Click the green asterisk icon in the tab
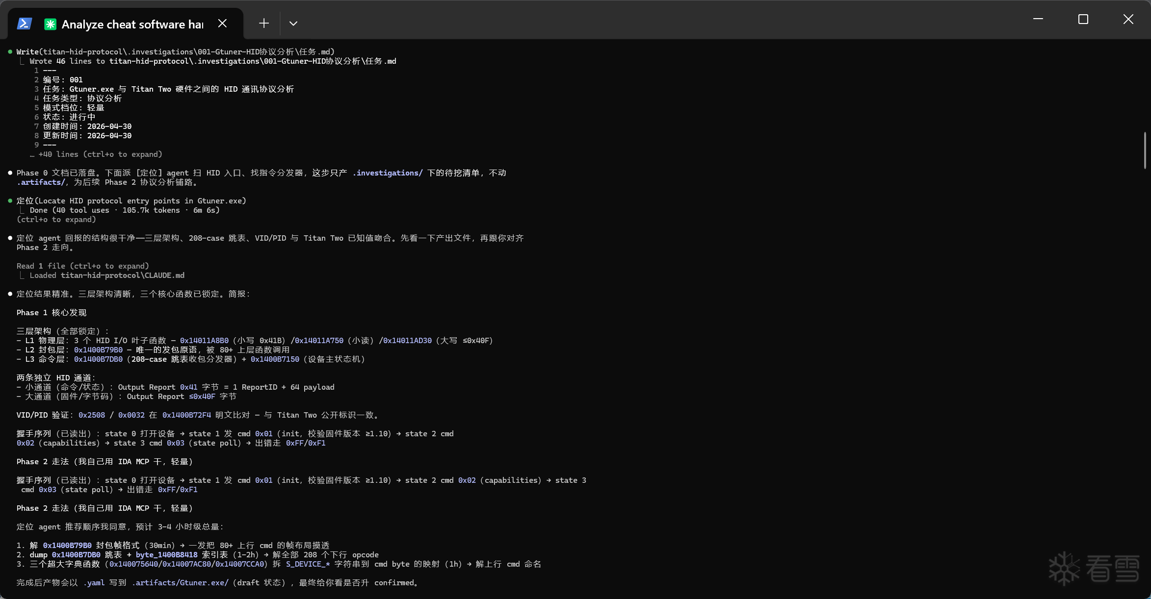This screenshot has height=599, width=1151. pyautogui.click(x=50, y=24)
